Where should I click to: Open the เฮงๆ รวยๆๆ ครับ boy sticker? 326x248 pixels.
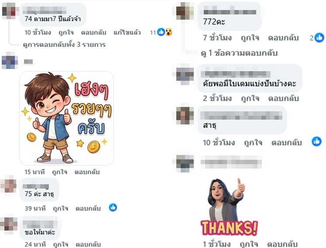click(x=66, y=118)
